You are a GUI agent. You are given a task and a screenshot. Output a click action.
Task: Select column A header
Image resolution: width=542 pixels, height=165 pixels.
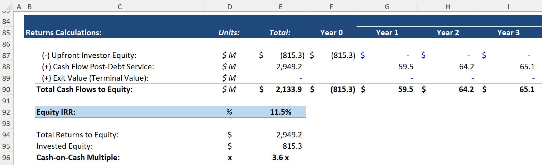click(x=19, y=7)
